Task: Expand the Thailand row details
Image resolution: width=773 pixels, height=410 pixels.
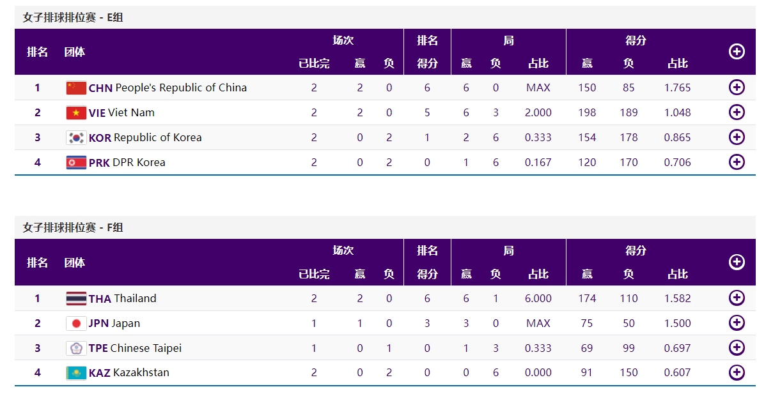Action: pos(737,298)
